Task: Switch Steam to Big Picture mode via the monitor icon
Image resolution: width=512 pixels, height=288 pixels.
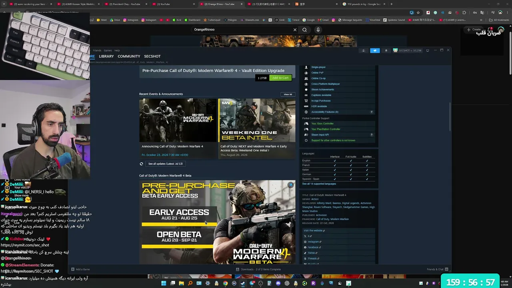Action: click(x=428, y=50)
